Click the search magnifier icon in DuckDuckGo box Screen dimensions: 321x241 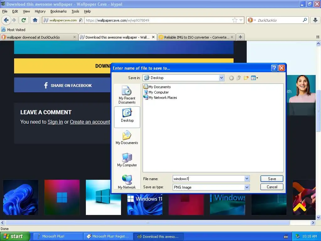click(305, 20)
